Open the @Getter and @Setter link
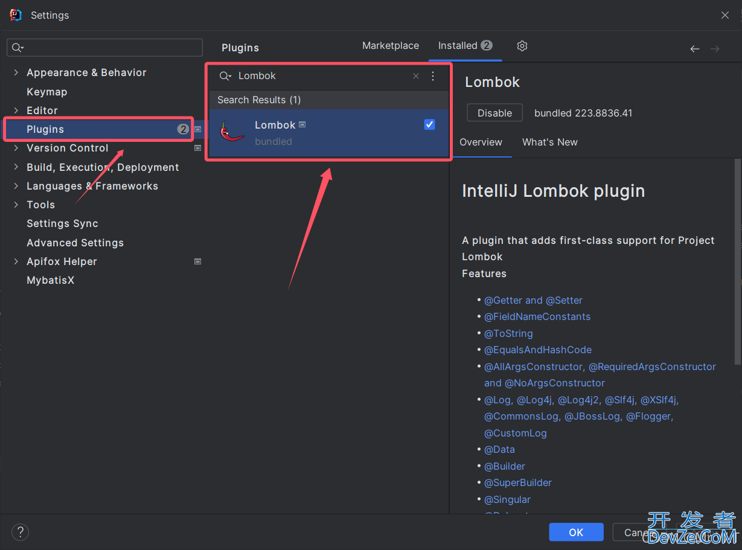This screenshot has width=742, height=550. tap(533, 300)
